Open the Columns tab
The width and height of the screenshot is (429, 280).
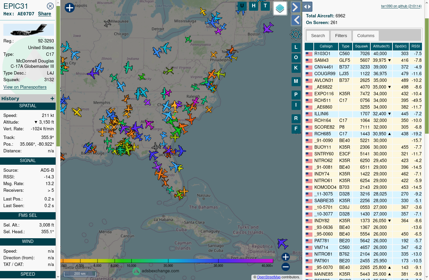click(x=366, y=36)
